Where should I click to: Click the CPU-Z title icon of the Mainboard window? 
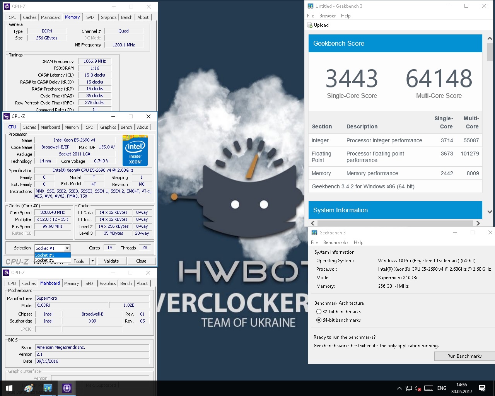coord(7,273)
